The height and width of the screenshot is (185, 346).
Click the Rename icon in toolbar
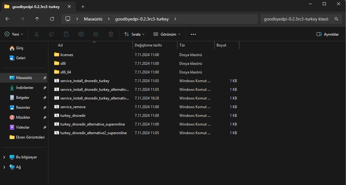[x=81, y=34]
